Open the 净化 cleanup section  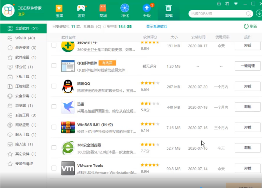(x=125, y=11)
